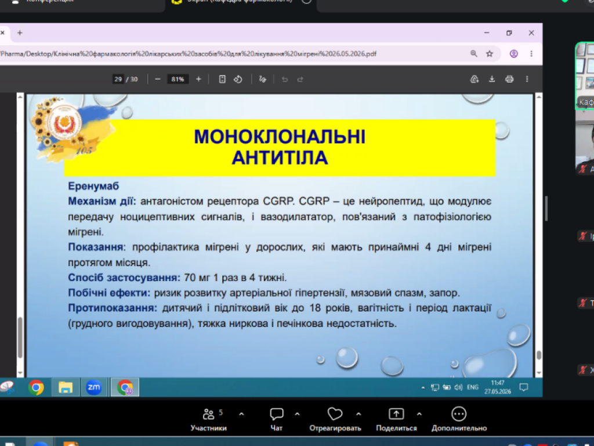Expand the arrow next to Чат

pyautogui.click(x=297, y=414)
